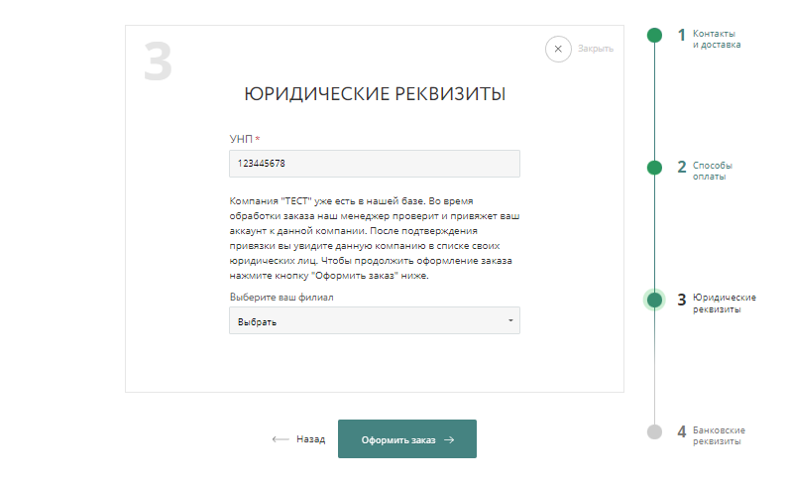
Task: Click the dropdown arrow in branch selector
Action: [510, 320]
